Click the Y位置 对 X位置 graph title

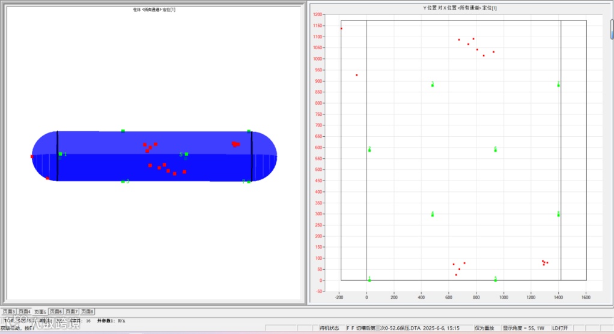click(x=460, y=8)
